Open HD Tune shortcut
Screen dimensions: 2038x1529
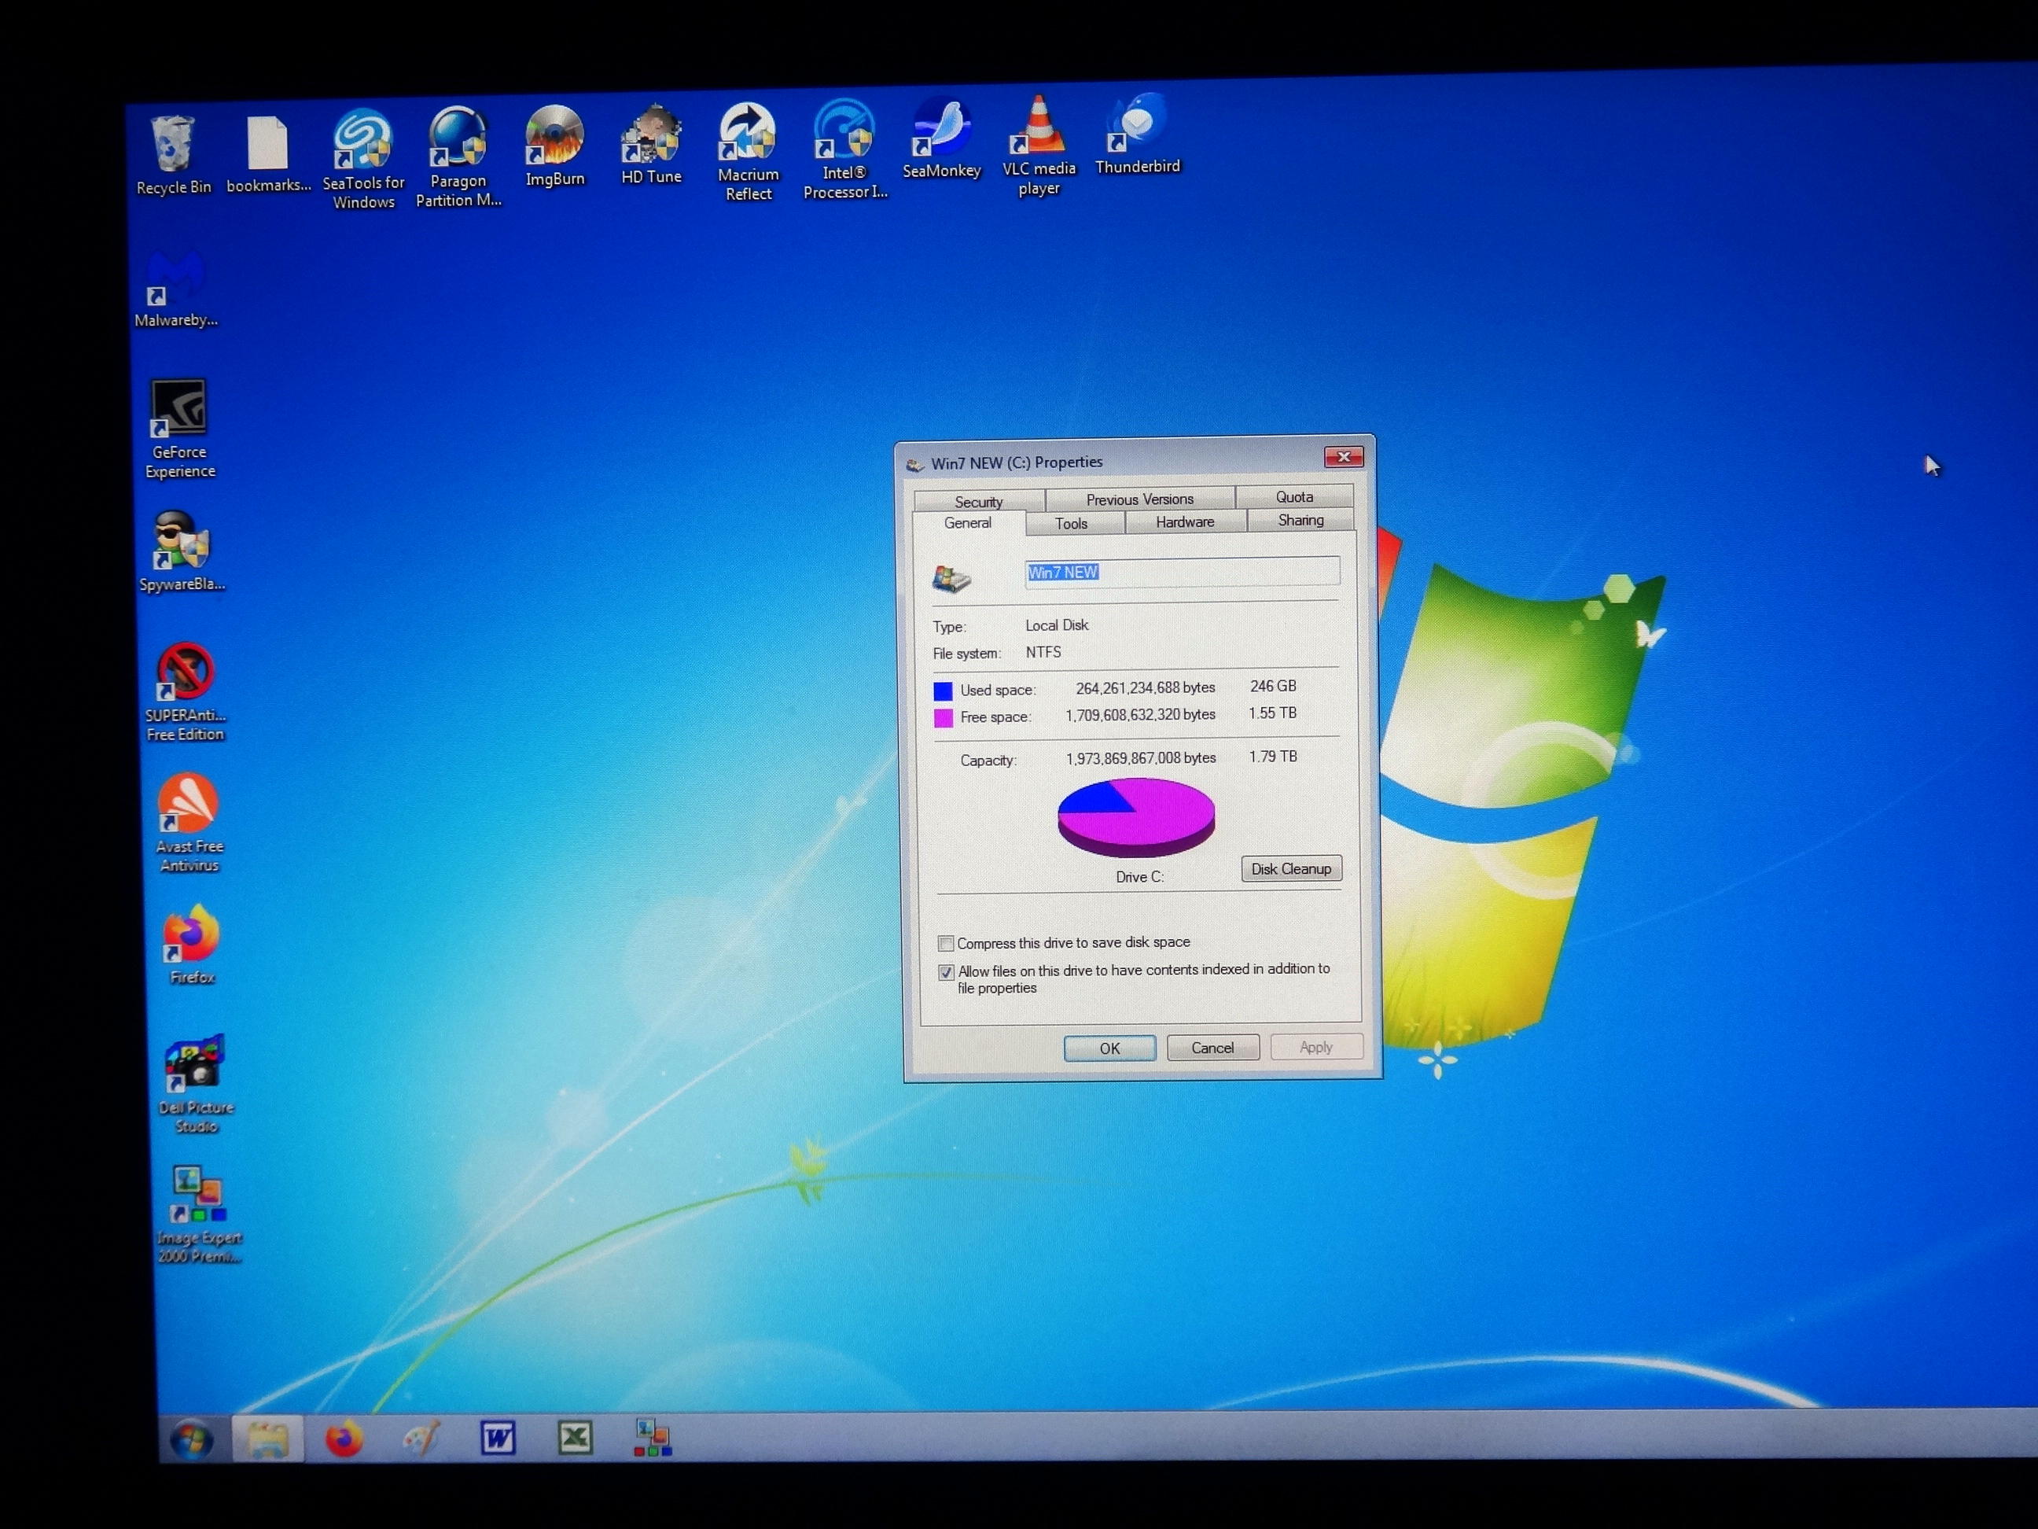pyautogui.click(x=651, y=144)
